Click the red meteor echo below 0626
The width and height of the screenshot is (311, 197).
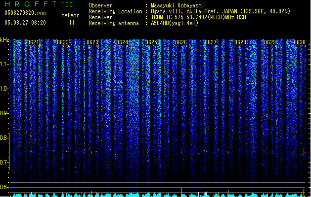point(181,152)
